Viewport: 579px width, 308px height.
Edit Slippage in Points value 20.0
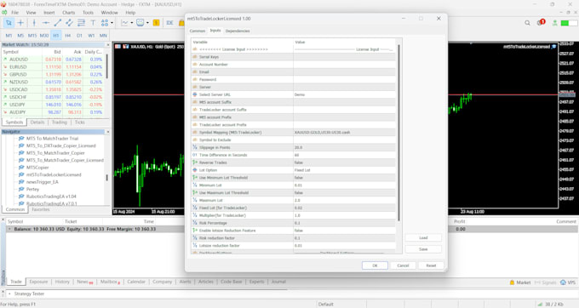pos(344,147)
